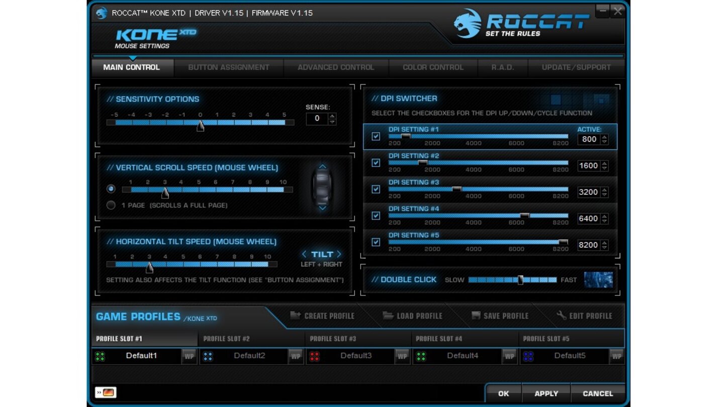Viewport: 724px width, 407px height.
Task: Click the Default5 profile color dots icon
Action: click(x=528, y=356)
